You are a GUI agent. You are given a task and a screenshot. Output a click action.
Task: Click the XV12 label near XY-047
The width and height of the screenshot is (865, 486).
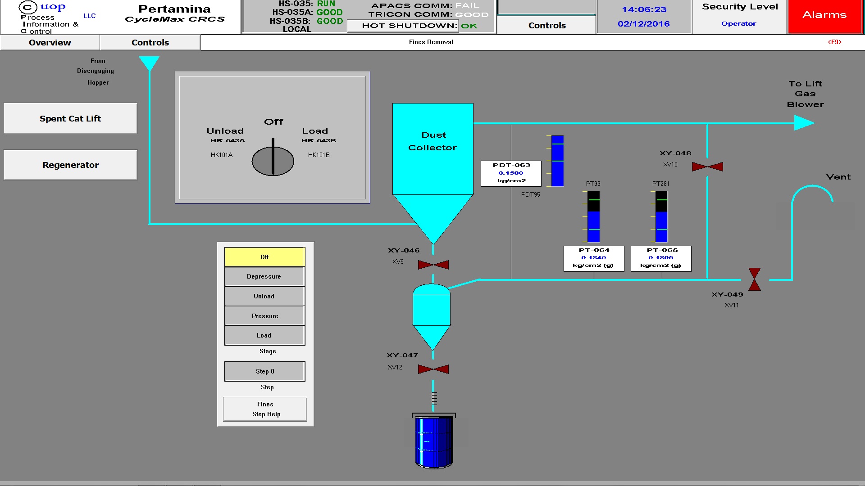pos(395,367)
